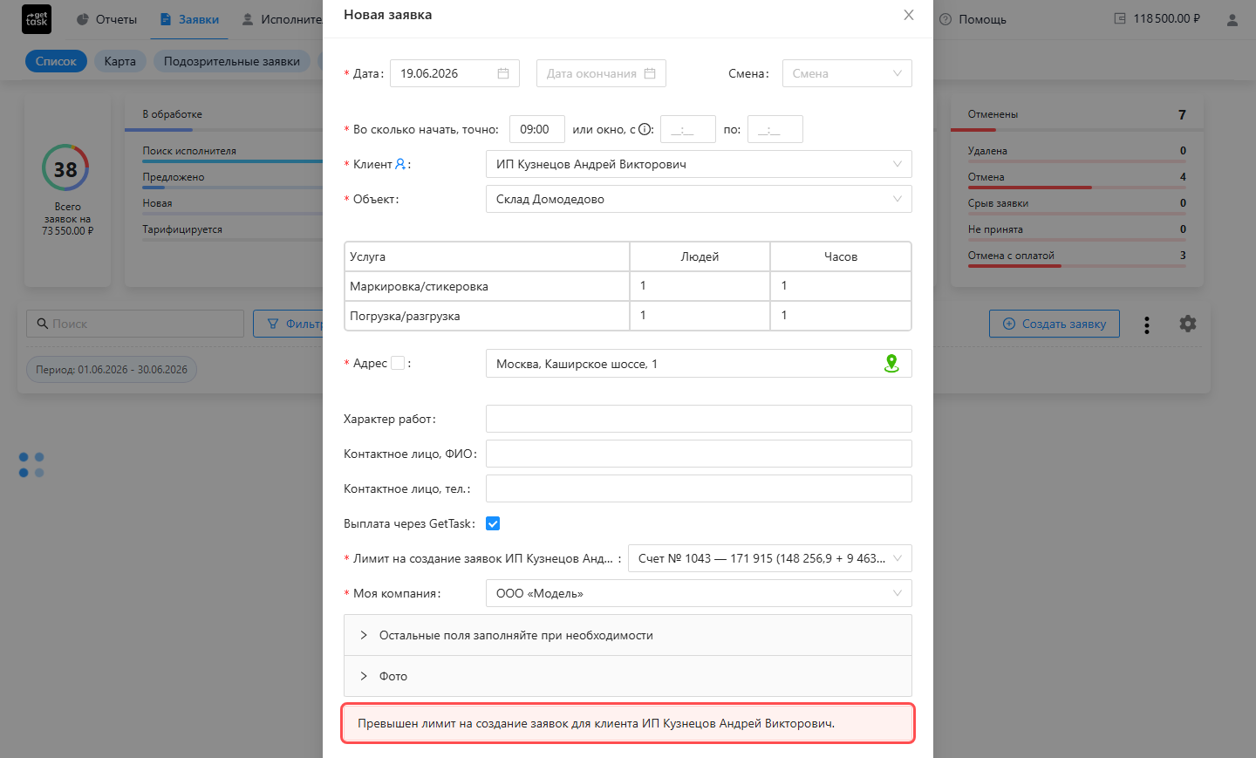Click Создать заявку button
Image resolution: width=1256 pixels, height=758 pixels.
[1054, 324]
